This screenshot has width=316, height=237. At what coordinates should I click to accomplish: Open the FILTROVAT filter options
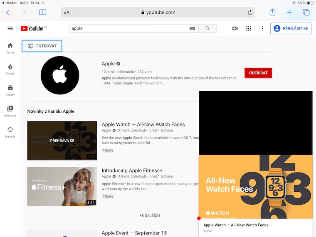(x=42, y=46)
